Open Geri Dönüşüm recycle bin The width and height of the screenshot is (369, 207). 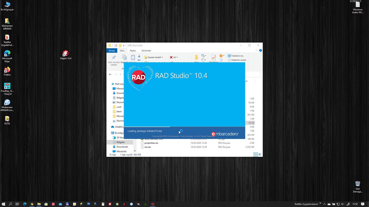[357, 187]
